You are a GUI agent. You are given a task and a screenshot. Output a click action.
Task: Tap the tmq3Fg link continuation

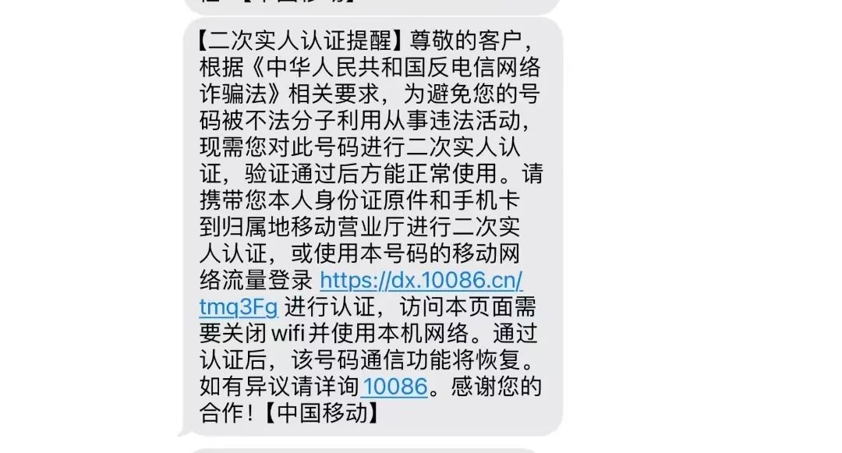tap(239, 307)
